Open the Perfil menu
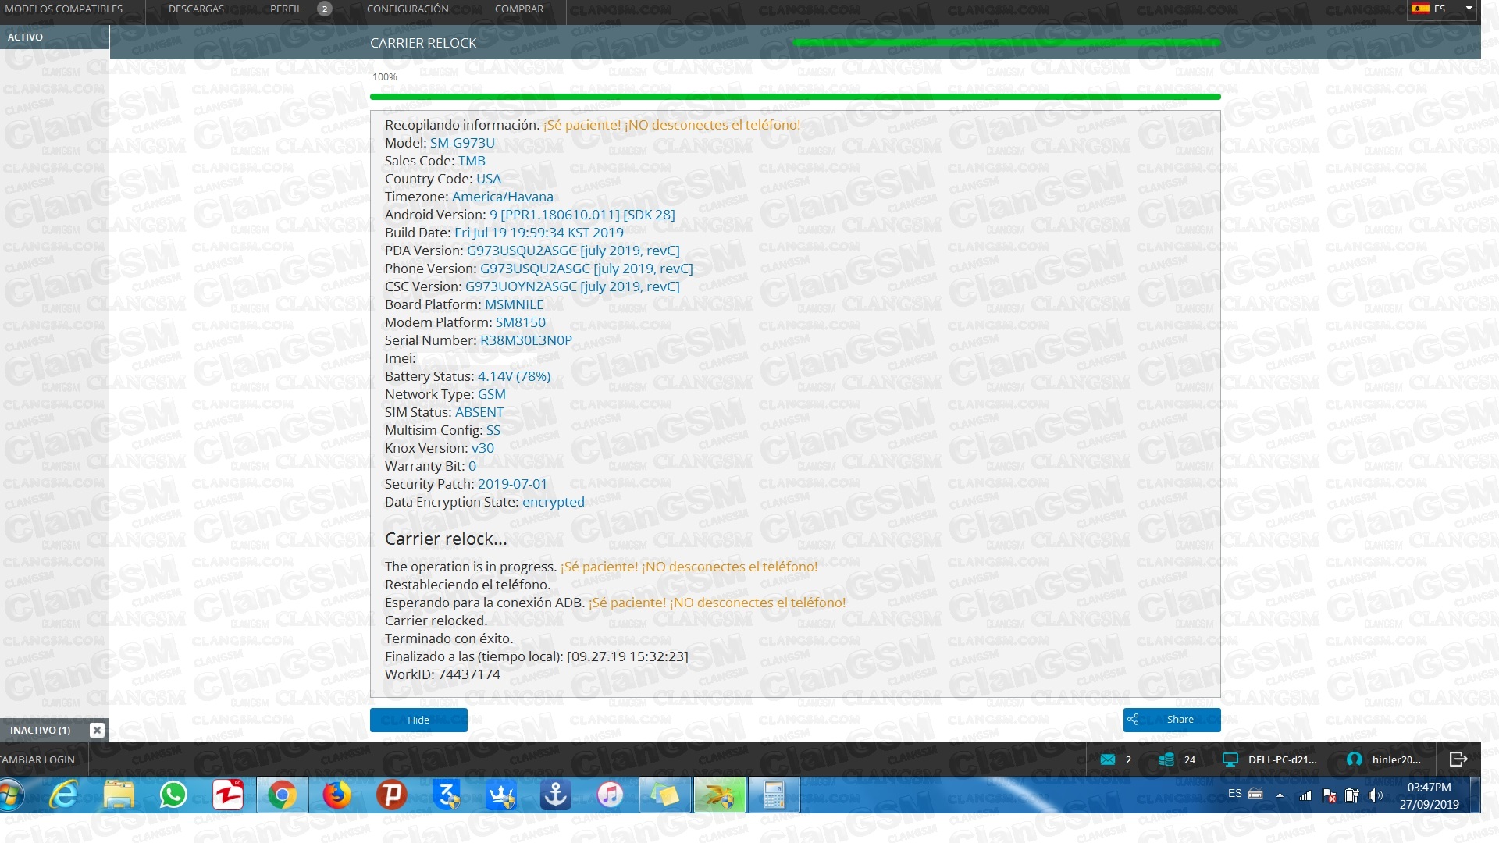The width and height of the screenshot is (1499, 843). click(x=286, y=9)
